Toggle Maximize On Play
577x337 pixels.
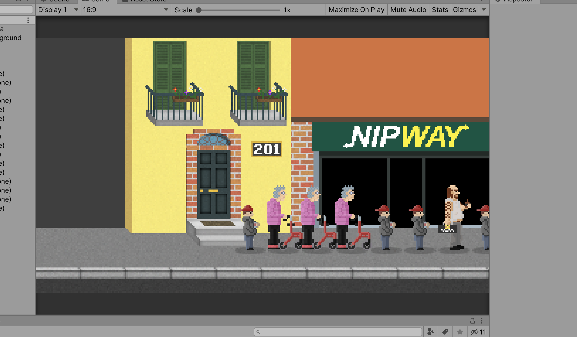356,10
